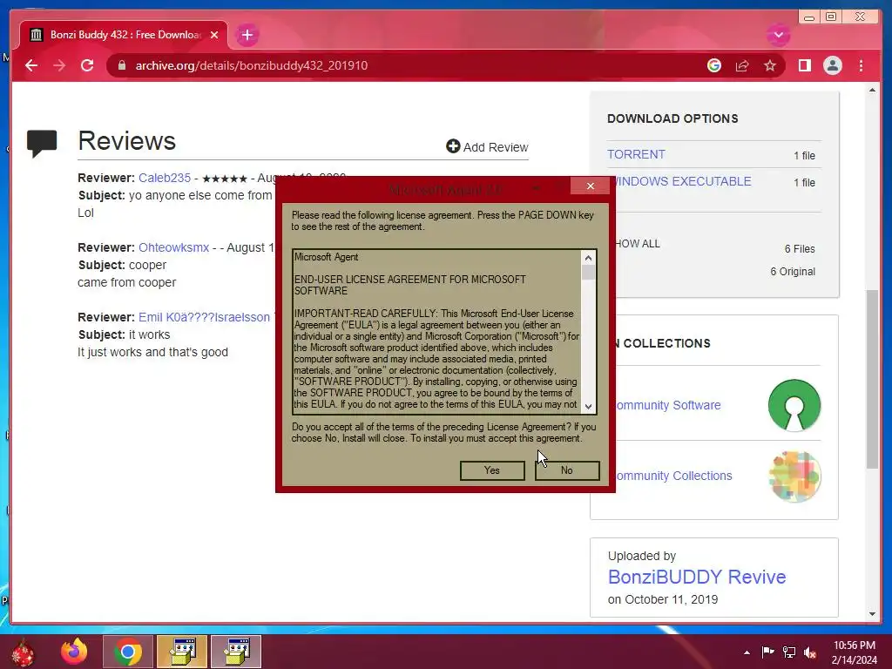The height and width of the screenshot is (669, 892).
Task: Open Chrome three-dot menu
Action: tap(862, 65)
